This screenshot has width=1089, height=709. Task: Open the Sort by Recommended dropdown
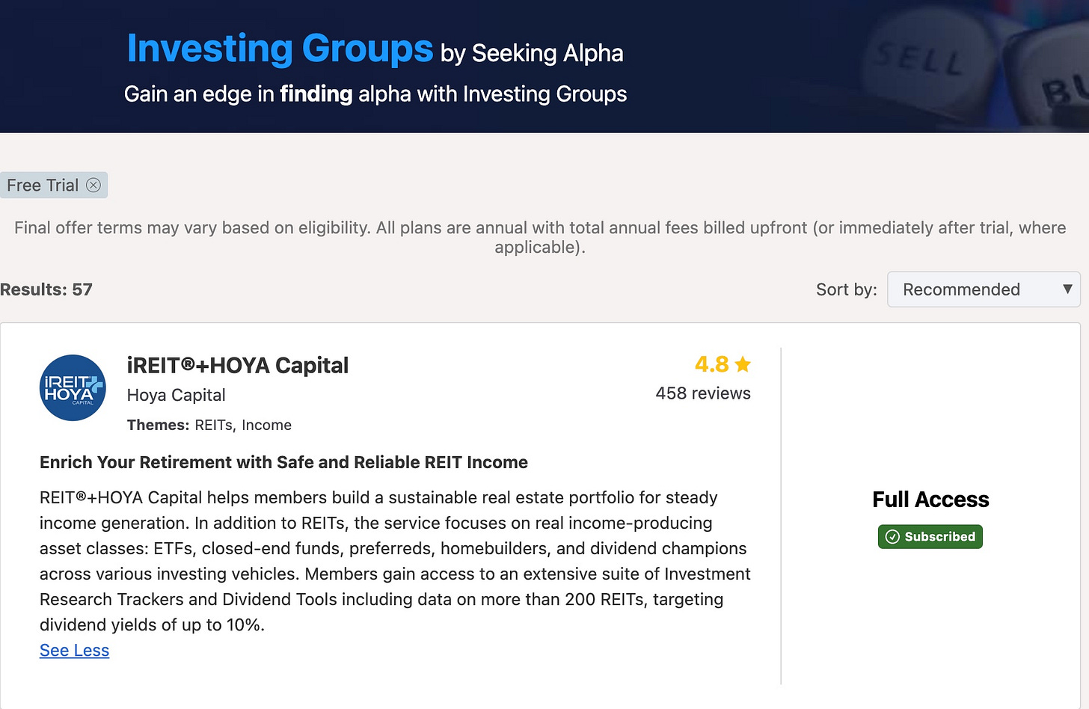click(972, 289)
